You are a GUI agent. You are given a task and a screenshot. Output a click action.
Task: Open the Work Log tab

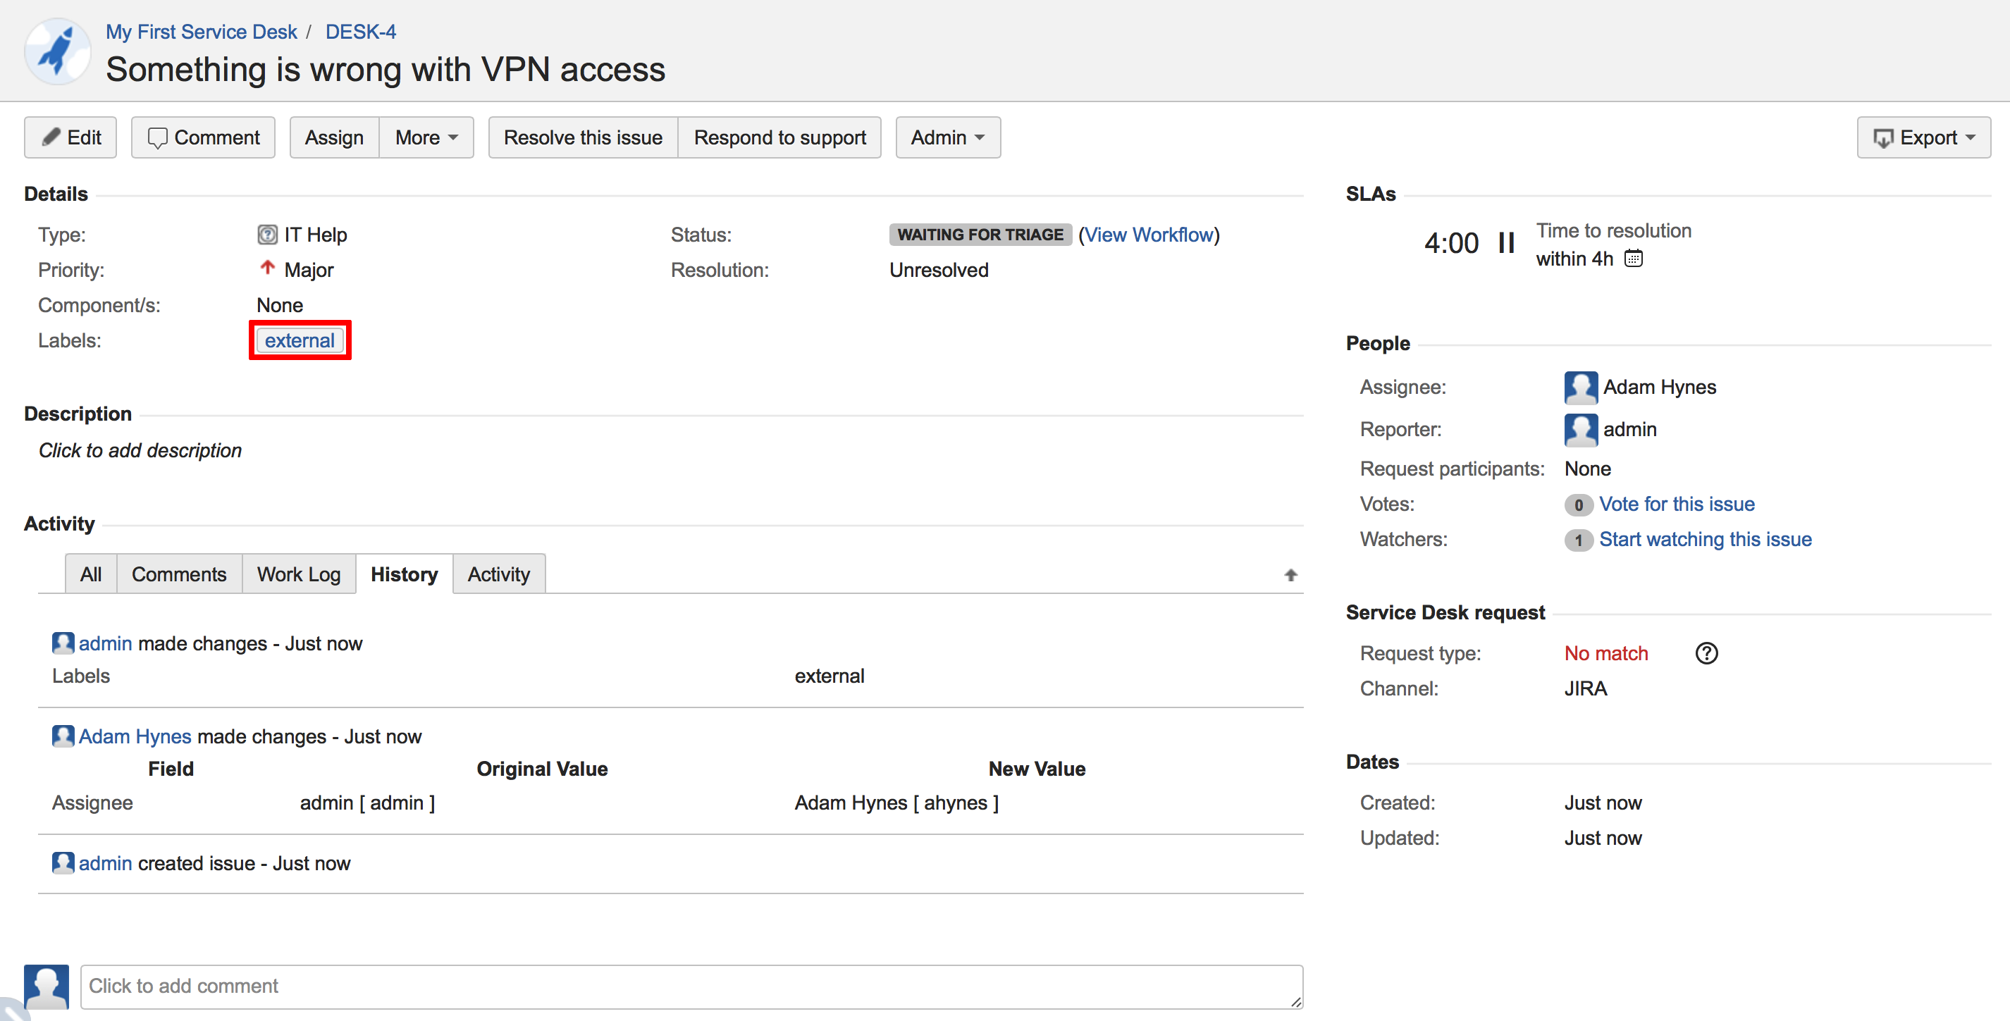[x=299, y=574]
